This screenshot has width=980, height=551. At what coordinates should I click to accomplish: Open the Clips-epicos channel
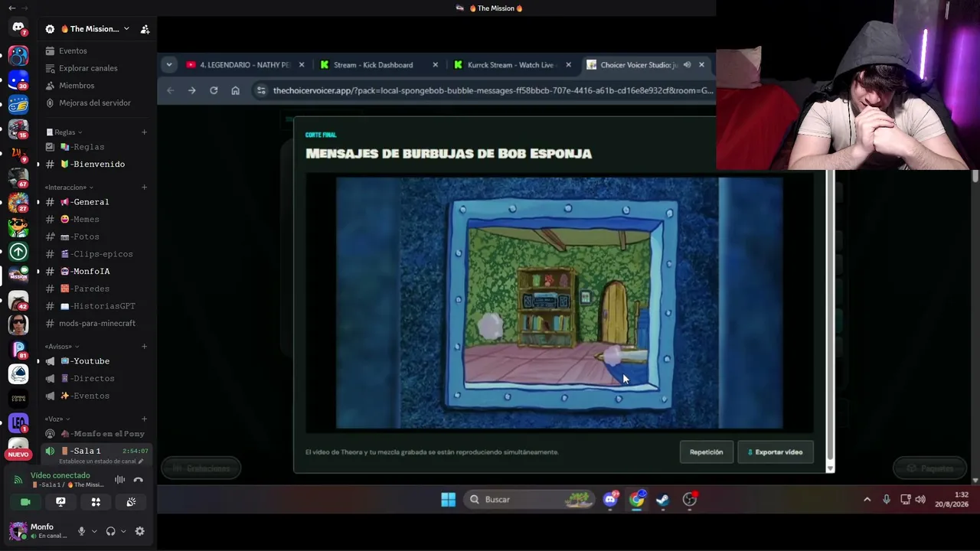(96, 254)
